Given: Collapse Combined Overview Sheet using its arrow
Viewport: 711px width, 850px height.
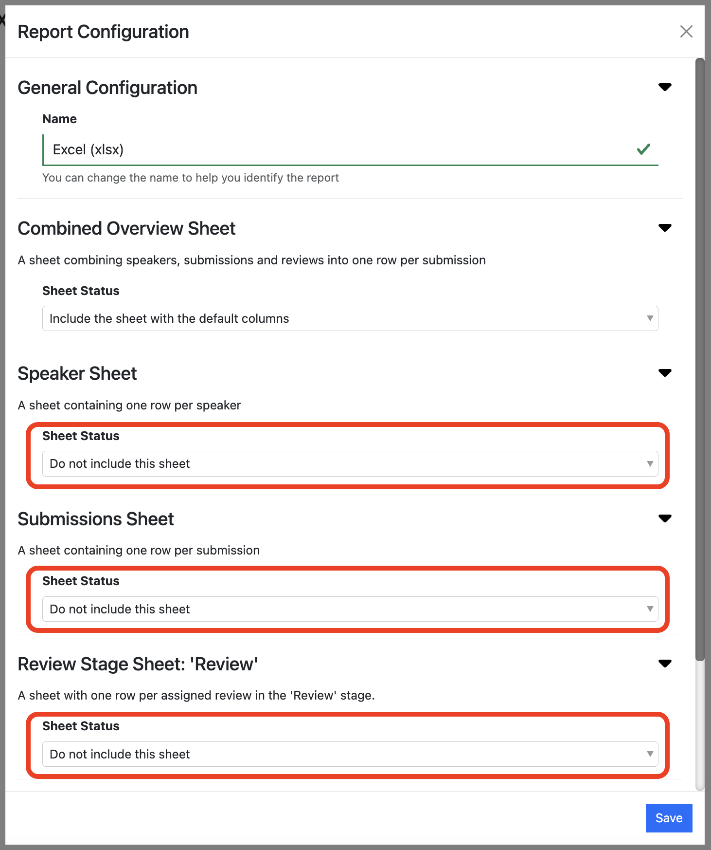Looking at the screenshot, I should coord(664,228).
